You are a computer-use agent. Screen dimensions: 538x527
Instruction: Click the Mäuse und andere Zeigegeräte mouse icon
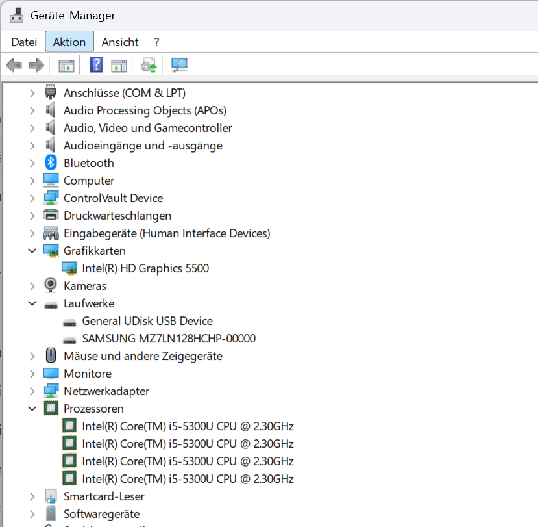click(x=51, y=355)
